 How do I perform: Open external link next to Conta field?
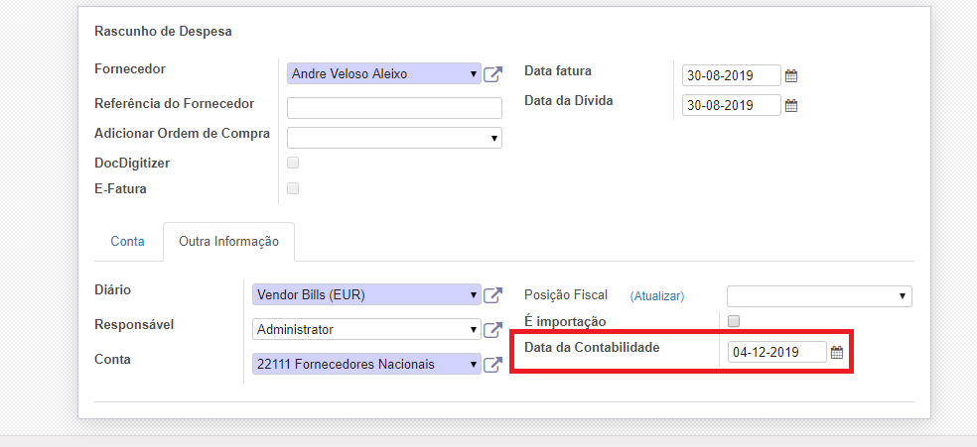[492, 365]
